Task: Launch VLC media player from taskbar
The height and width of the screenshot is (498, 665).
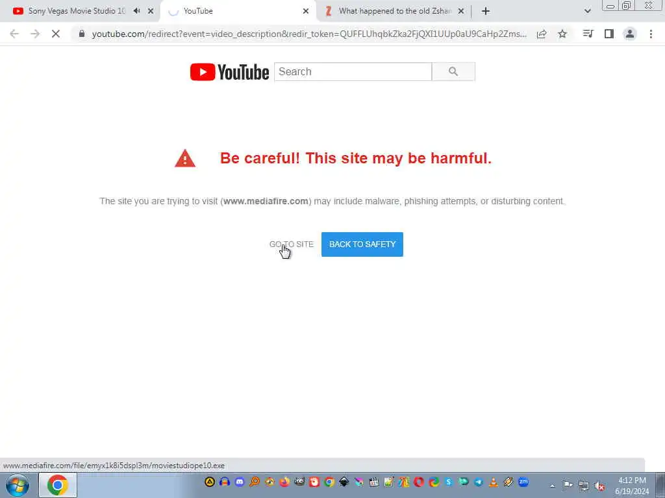Action: click(x=494, y=482)
